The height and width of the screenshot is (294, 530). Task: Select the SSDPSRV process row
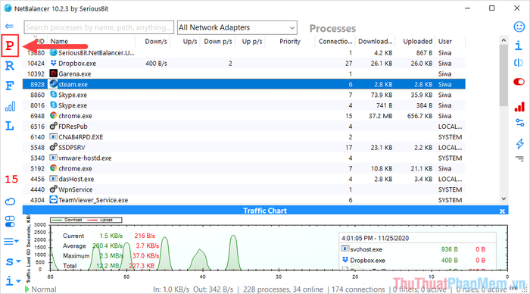[244, 147]
